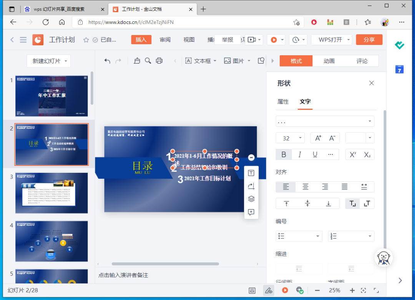Click the orange 分享 button
This screenshot has width=415, height=300.
[369, 40]
